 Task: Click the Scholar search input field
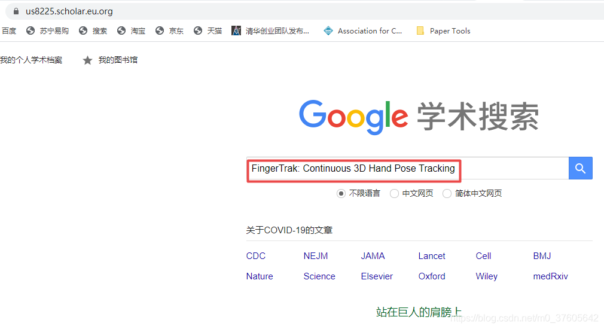click(x=407, y=168)
